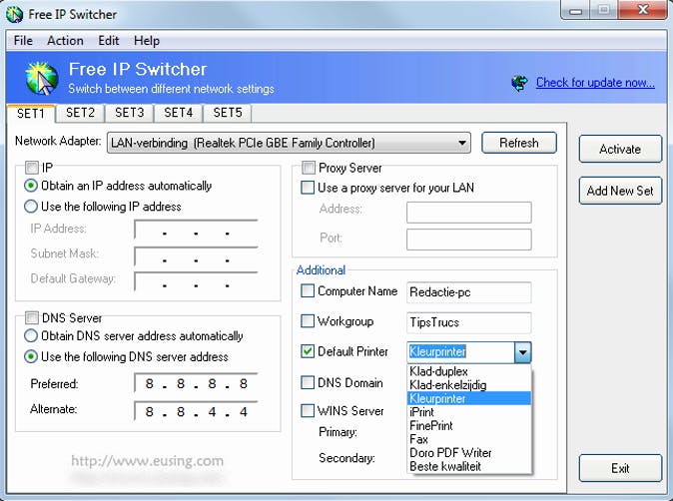
Task: Switch to the SET1 tab
Action: (x=31, y=114)
